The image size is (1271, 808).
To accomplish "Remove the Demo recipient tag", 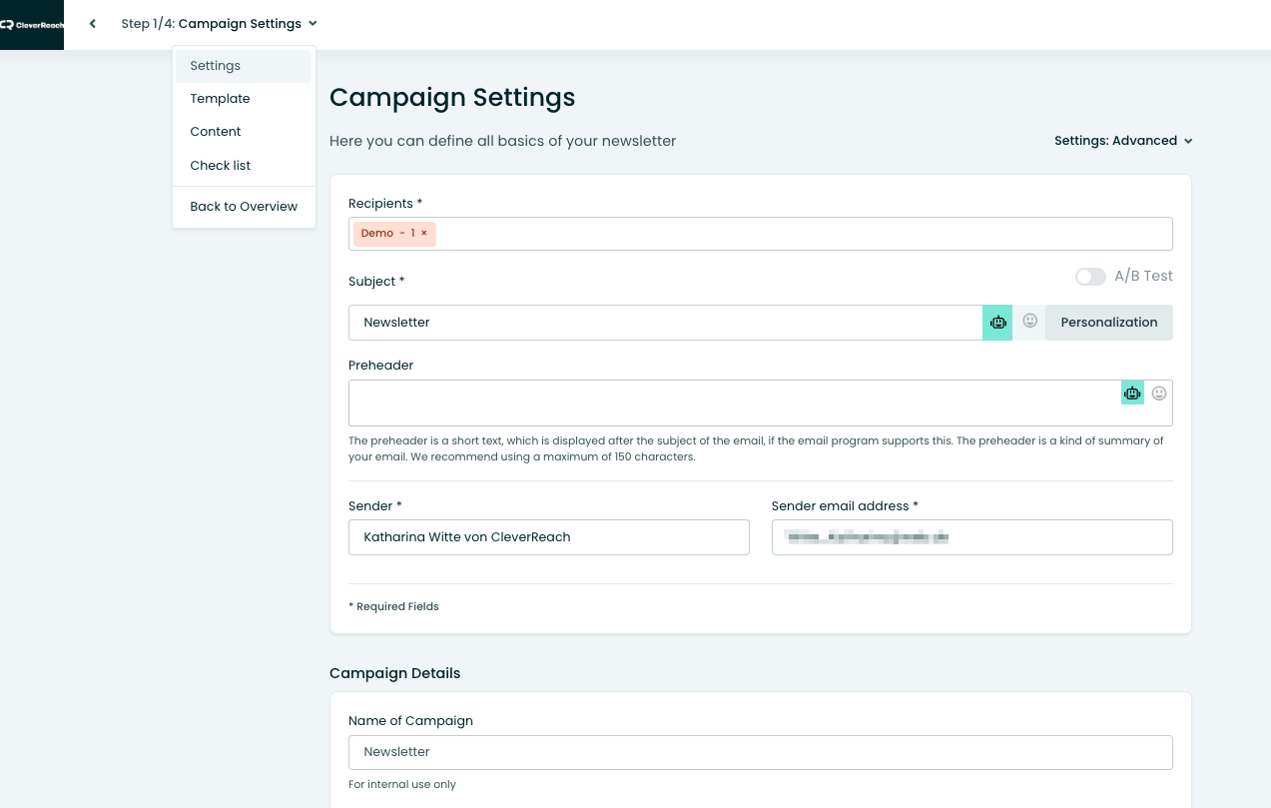I will (x=423, y=234).
